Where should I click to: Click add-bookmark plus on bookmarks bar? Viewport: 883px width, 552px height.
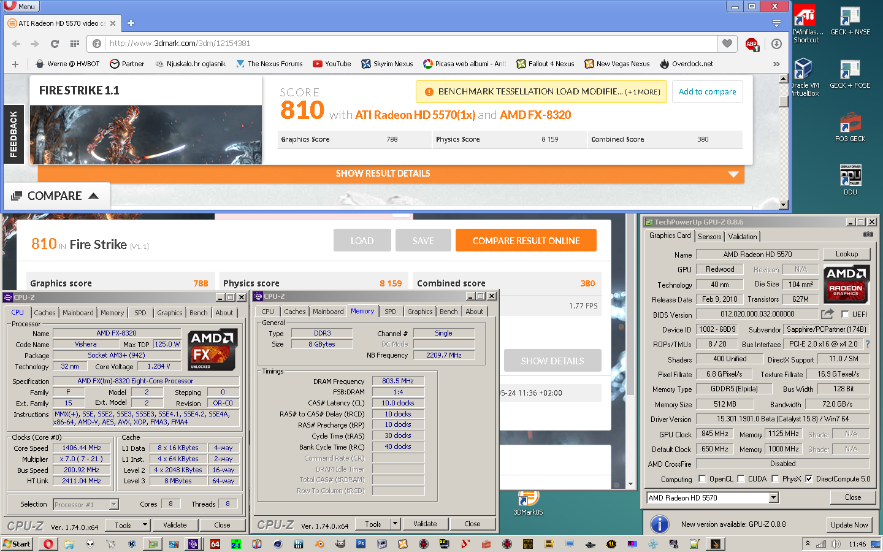click(15, 64)
